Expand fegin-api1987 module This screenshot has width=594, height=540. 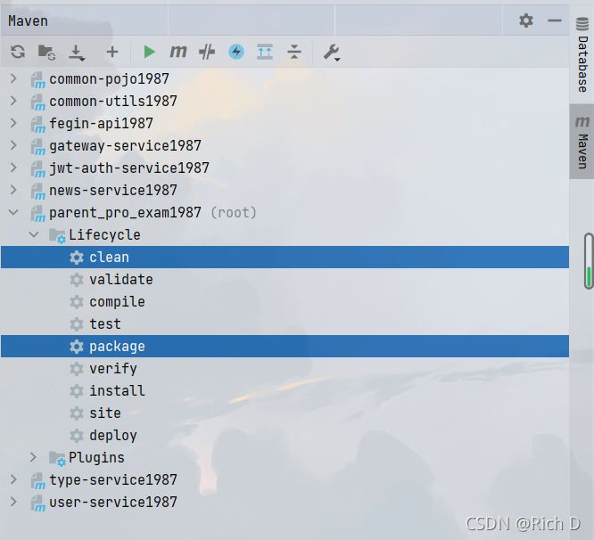coord(13,123)
